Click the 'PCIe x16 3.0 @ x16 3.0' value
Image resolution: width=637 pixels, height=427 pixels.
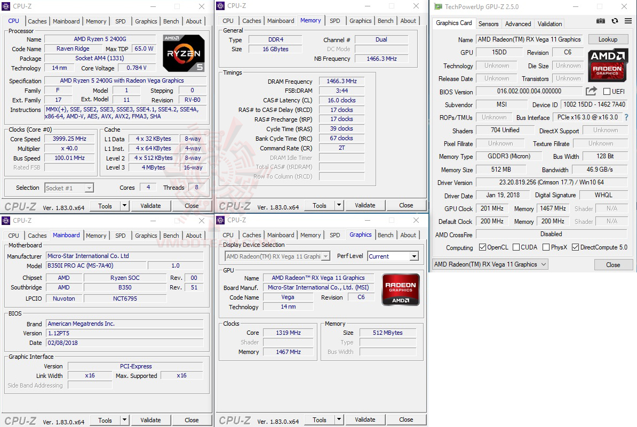pyautogui.click(x=587, y=117)
